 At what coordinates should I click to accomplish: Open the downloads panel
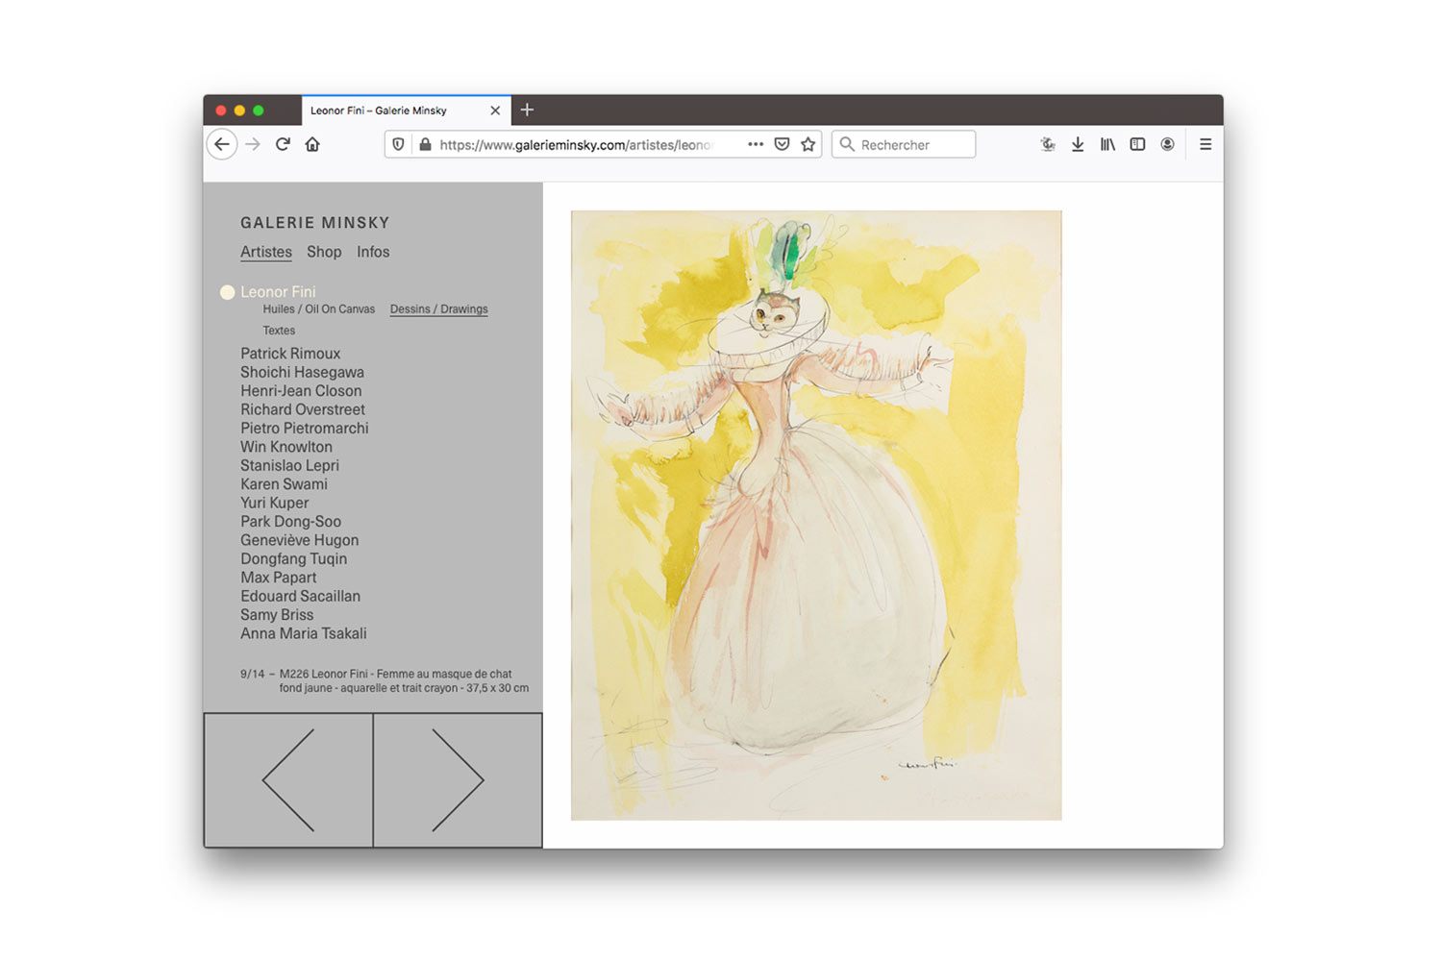(1078, 144)
